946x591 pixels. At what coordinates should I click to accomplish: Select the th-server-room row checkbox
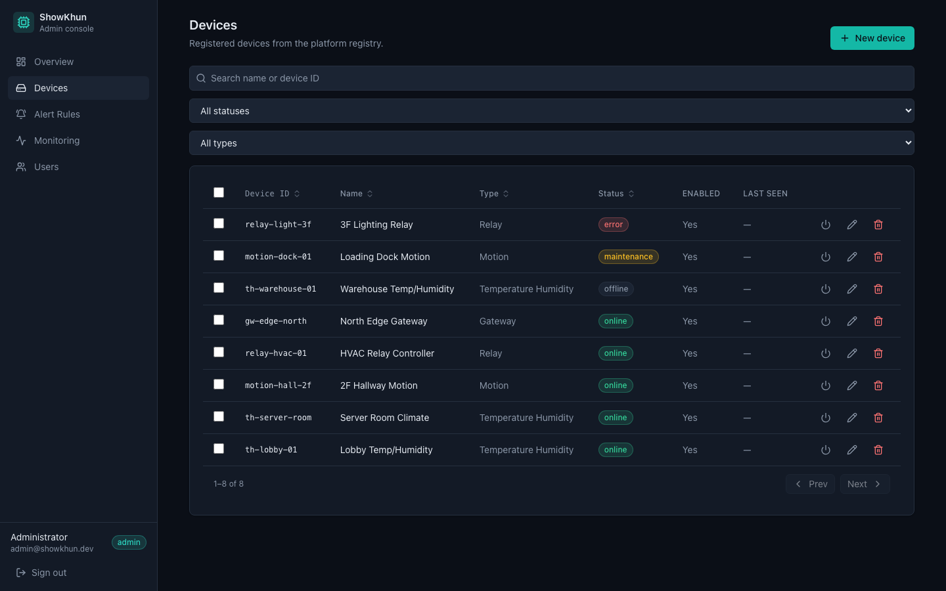tap(219, 416)
